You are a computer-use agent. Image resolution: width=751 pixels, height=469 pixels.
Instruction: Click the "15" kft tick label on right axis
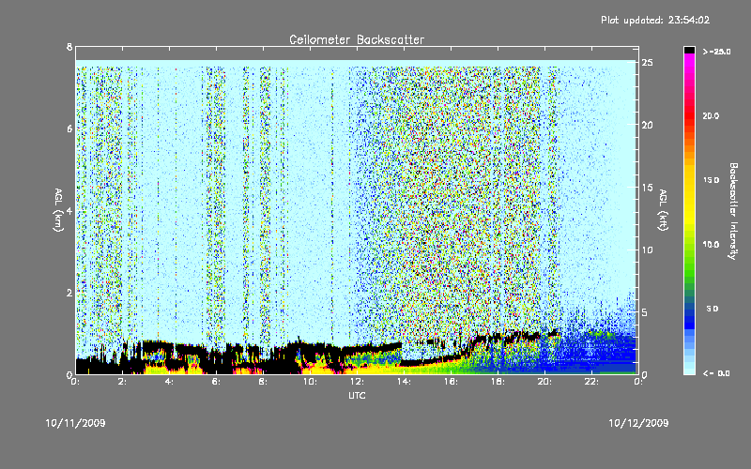point(647,188)
